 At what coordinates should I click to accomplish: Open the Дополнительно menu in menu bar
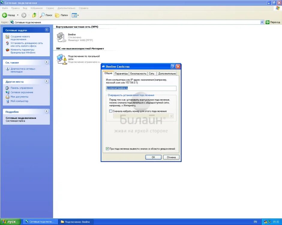[66, 8]
